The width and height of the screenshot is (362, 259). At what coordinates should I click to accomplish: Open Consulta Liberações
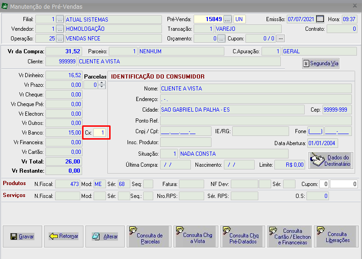[x=336, y=236]
